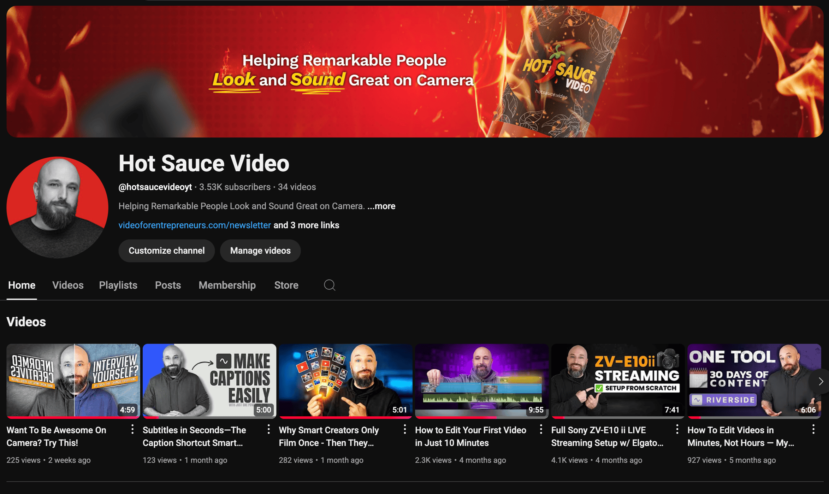Open options menu for "Full Sony ZV-E10 ii LIVE Streaming" video

(x=677, y=429)
